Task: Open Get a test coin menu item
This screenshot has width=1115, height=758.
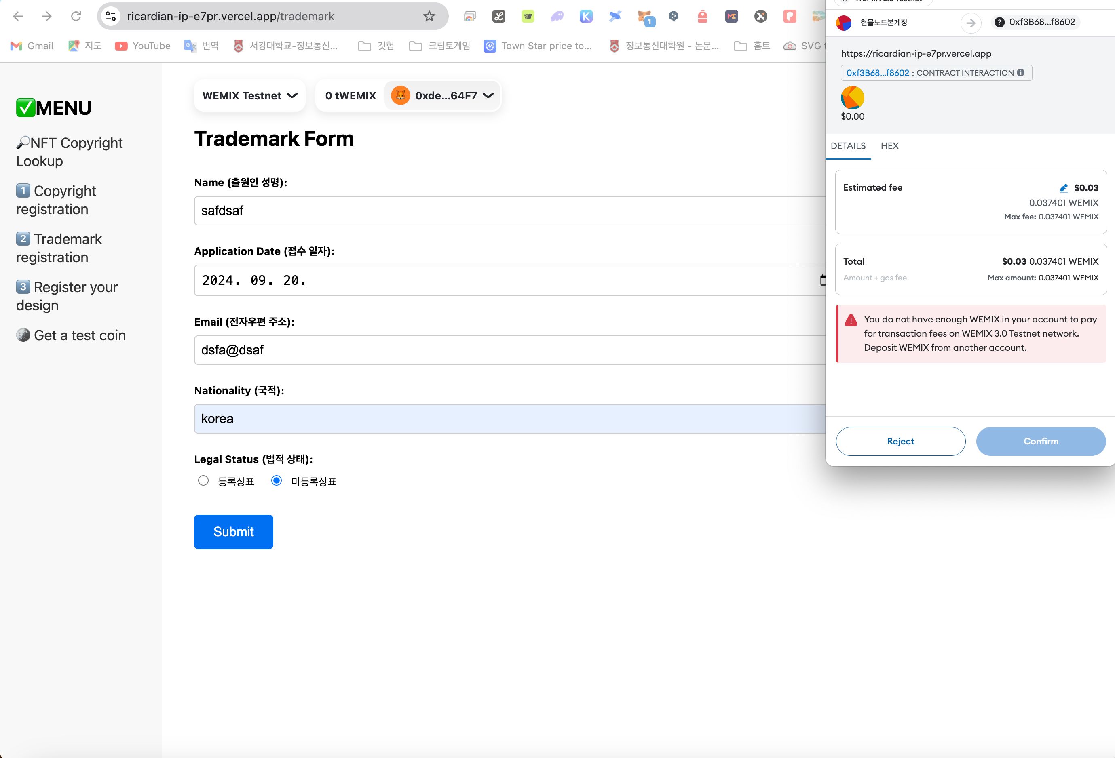Action: [x=71, y=335]
